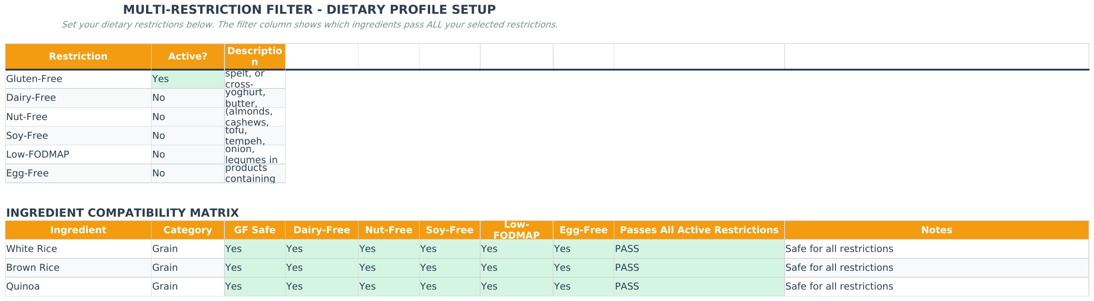Click the Soy-Free description cell with tofu
Screen dimensions: 1094x301
(x=255, y=136)
